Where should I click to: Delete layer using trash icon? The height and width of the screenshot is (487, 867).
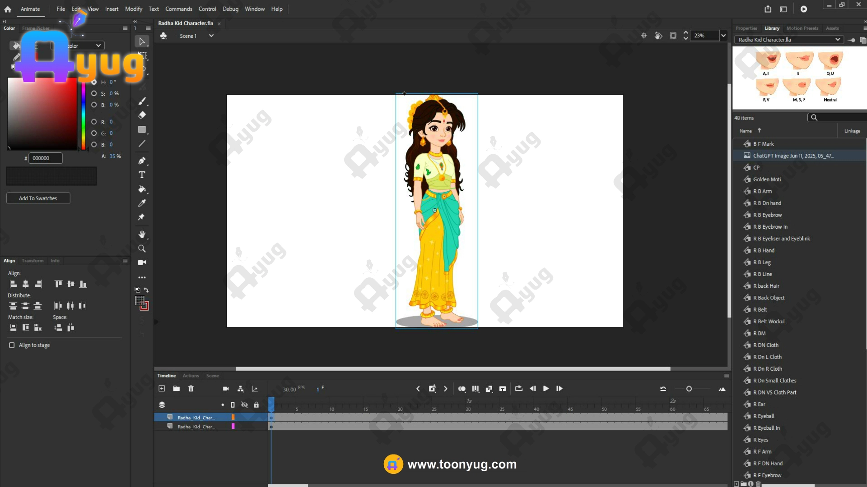(x=191, y=389)
